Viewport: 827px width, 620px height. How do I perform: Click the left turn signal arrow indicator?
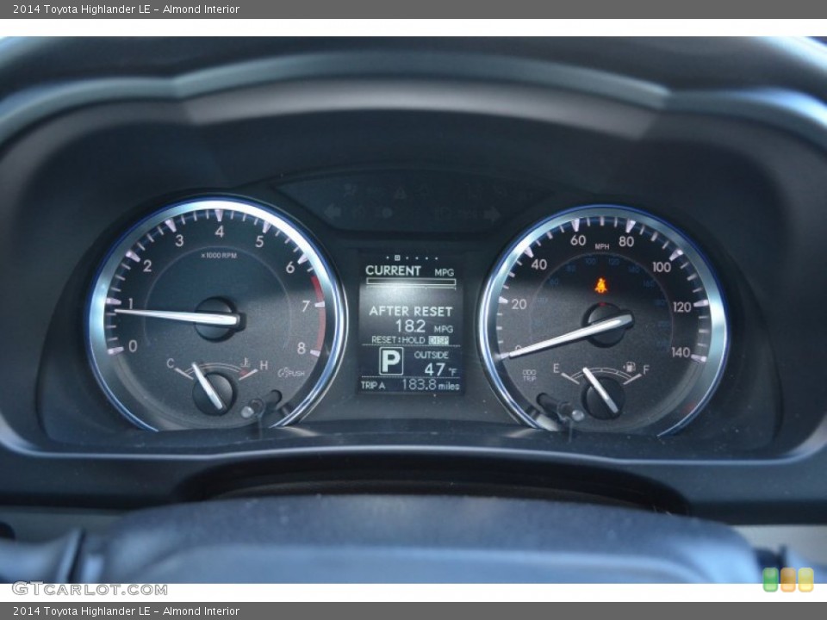tap(333, 213)
